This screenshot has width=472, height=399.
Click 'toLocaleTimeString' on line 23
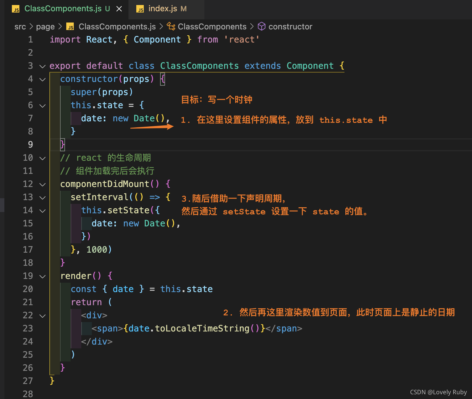pyautogui.click(x=202, y=329)
